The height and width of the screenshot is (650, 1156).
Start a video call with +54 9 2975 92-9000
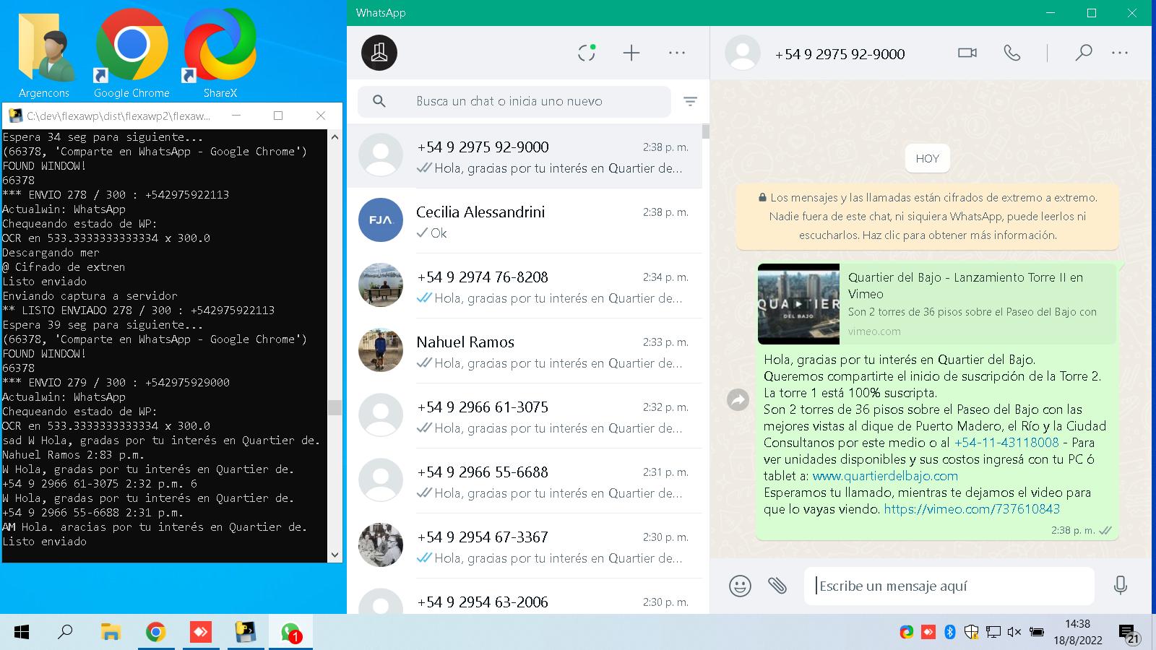967,53
